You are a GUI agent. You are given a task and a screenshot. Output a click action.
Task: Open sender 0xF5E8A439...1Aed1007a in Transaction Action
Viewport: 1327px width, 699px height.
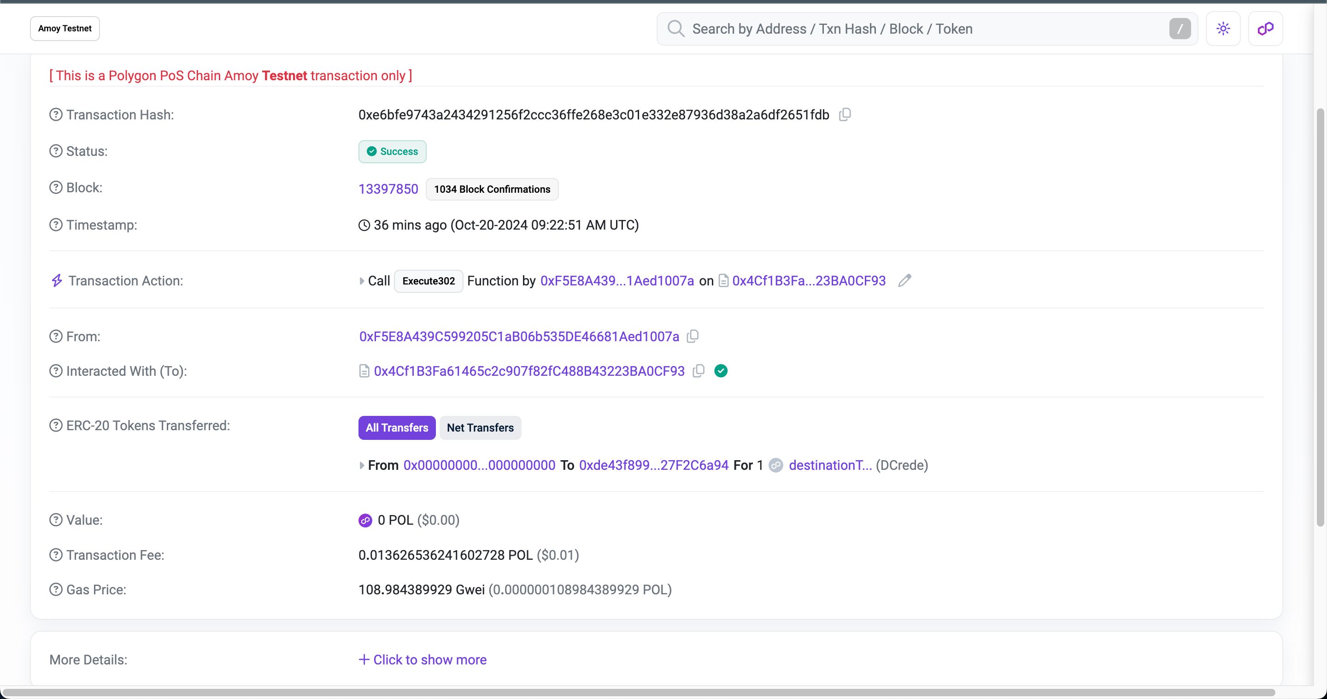pos(617,280)
